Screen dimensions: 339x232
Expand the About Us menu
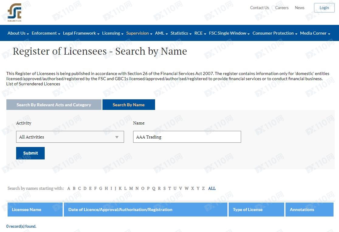18,33
